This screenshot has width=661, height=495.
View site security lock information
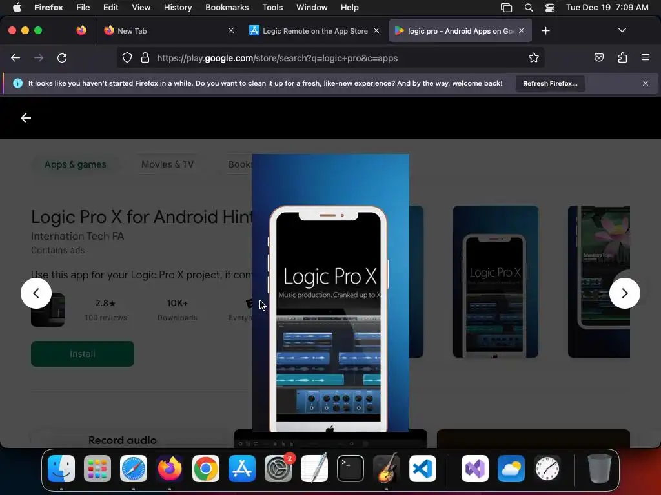[145, 58]
